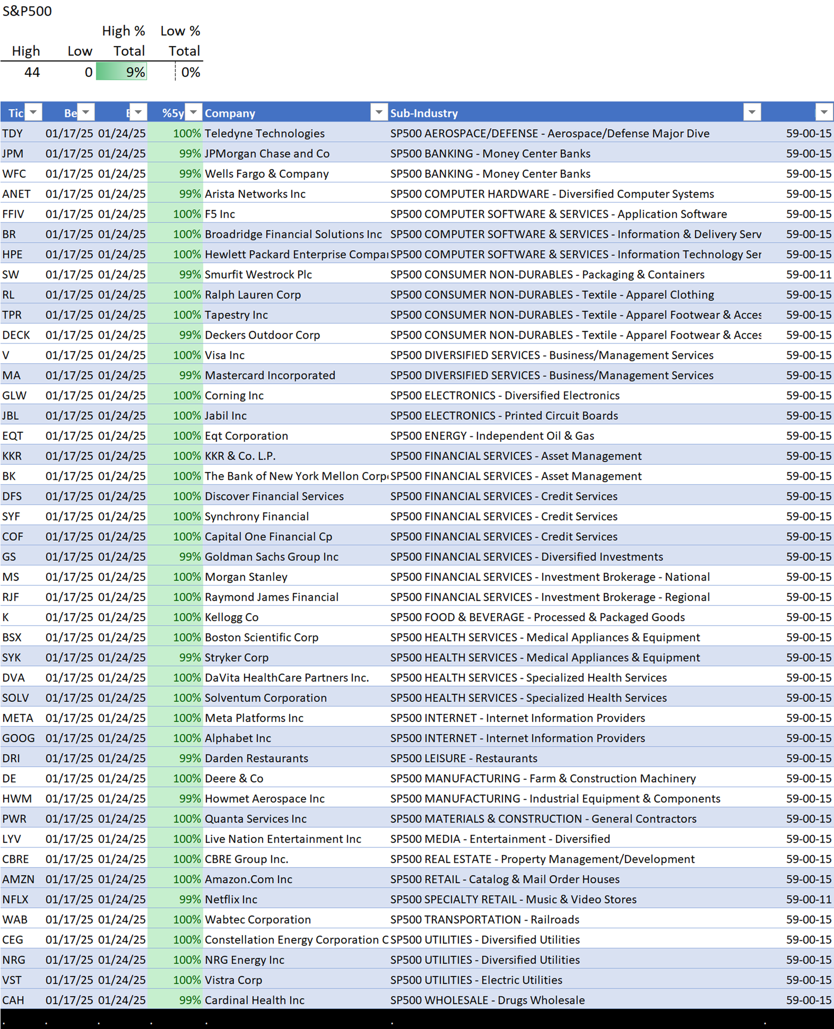This screenshot has width=834, height=1029.
Task: Select the CAH ticker cell
Action: [13, 1000]
